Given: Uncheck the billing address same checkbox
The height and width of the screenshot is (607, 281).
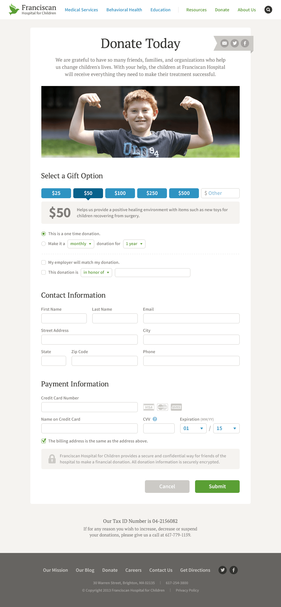Looking at the screenshot, I should pos(44,441).
